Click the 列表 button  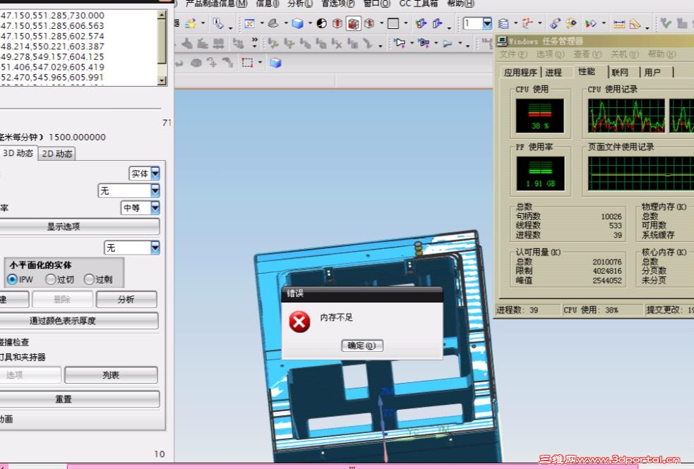coord(111,374)
